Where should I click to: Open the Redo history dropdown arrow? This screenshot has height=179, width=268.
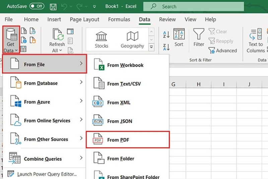pos(86,7)
